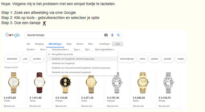Expand the Grootte dropdown
The width and height of the screenshot is (205, 112).
click(x=31, y=50)
